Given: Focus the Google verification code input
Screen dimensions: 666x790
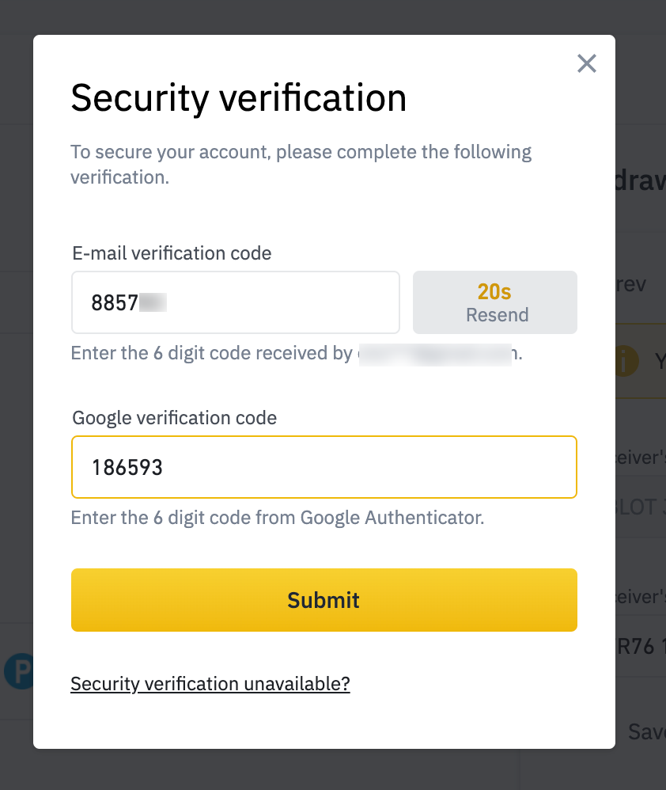Looking at the screenshot, I should click(x=324, y=467).
